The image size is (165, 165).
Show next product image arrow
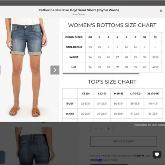pos(55,70)
